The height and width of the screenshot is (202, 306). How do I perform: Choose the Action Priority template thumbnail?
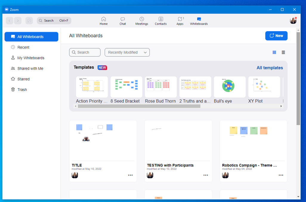[x=92, y=87]
